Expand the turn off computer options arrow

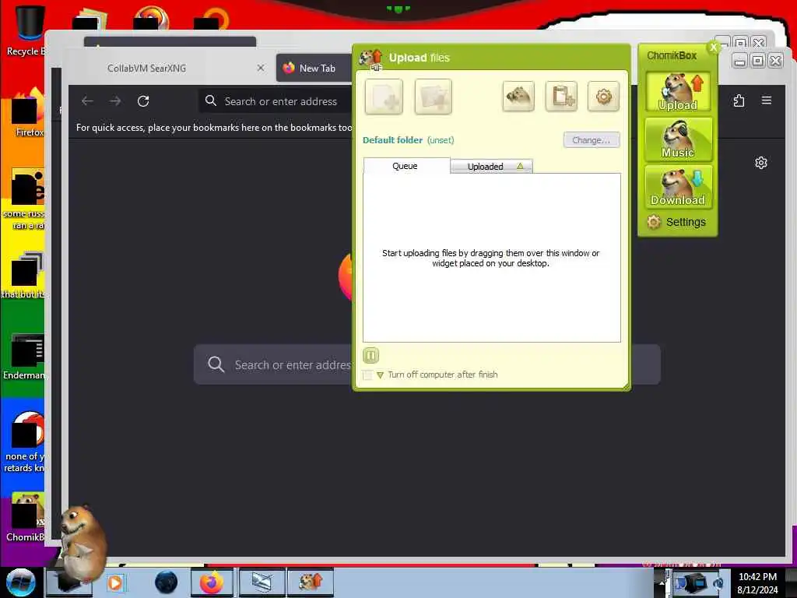point(380,375)
